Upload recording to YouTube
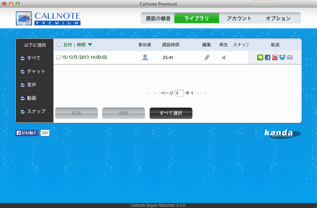 (x=275, y=57)
